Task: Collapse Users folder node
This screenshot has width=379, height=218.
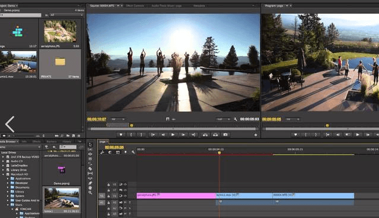Action: [x=8, y=205]
